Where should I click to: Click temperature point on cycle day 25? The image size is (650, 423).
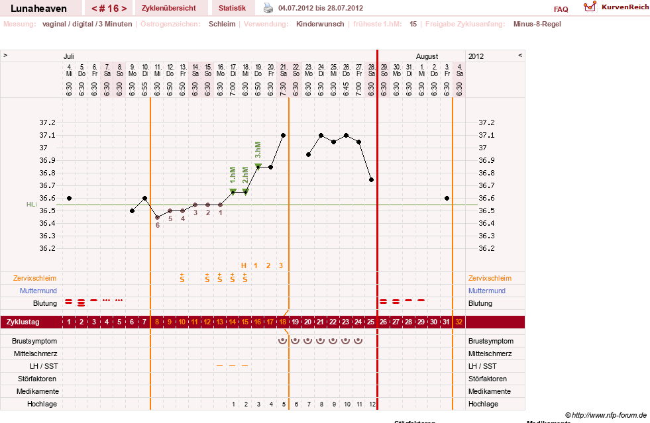[372, 180]
